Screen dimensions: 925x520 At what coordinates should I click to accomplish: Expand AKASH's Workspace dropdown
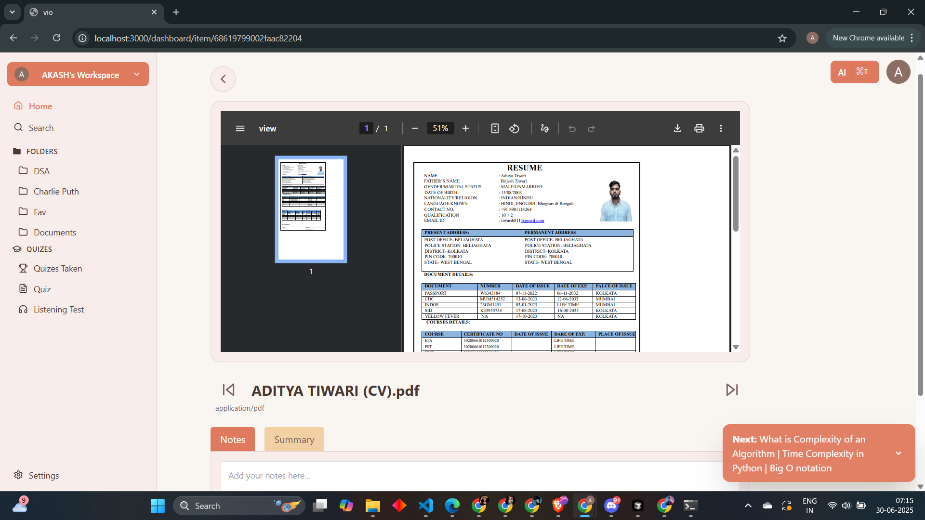coord(137,74)
